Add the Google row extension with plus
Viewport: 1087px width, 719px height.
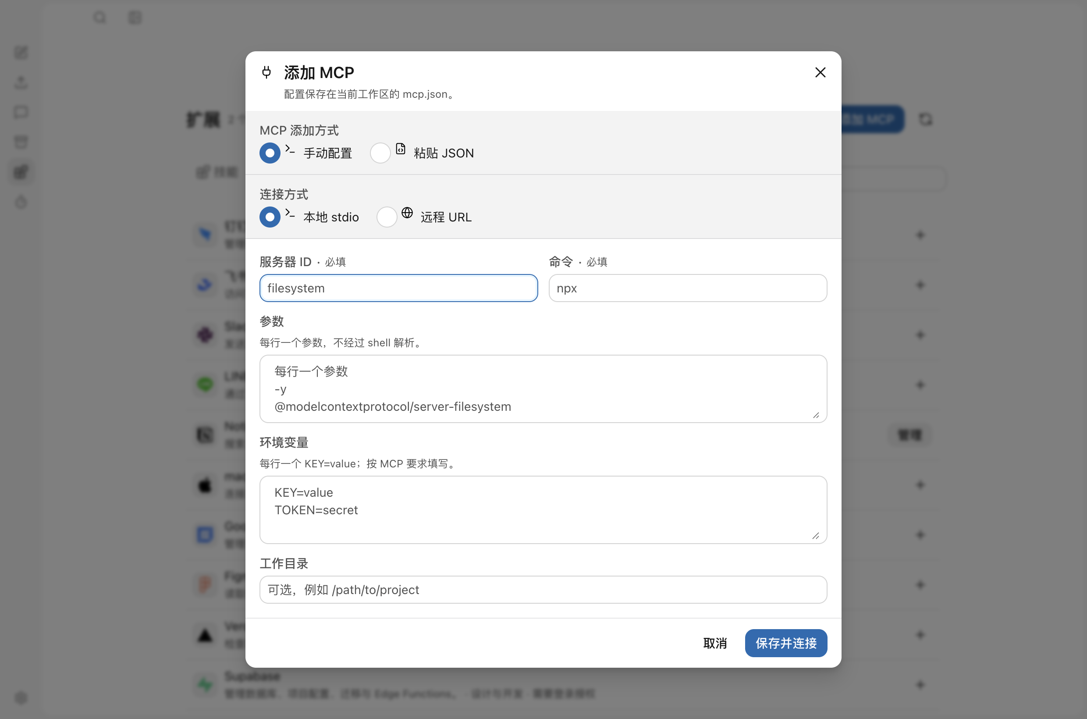[x=920, y=535]
